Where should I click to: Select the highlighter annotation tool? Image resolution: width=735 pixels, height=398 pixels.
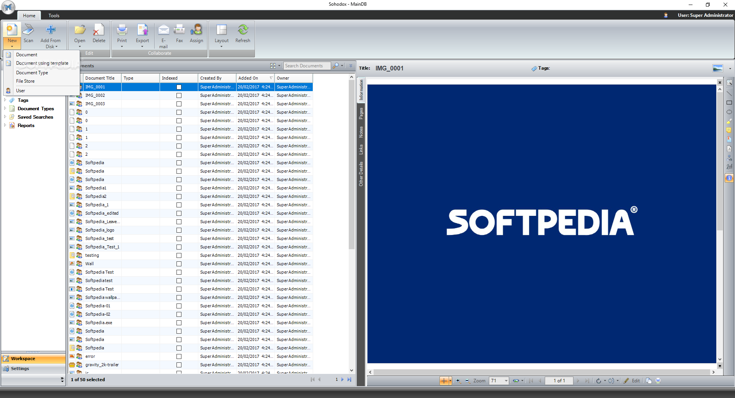pyautogui.click(x=729, y=121)
